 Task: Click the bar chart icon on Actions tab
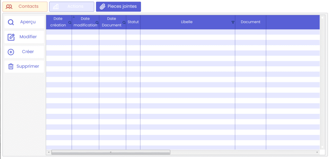point(56,7)
